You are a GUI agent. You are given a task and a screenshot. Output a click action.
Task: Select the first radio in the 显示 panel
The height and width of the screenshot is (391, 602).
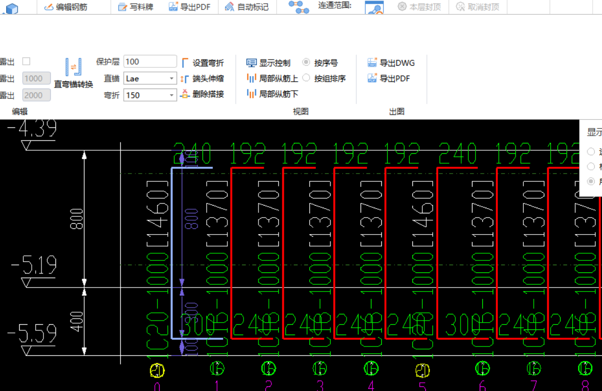click(591, 152)
